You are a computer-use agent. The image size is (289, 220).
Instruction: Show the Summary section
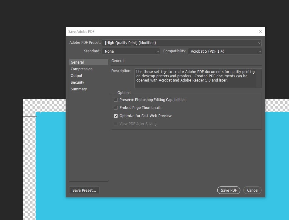[x=79, y=89]
